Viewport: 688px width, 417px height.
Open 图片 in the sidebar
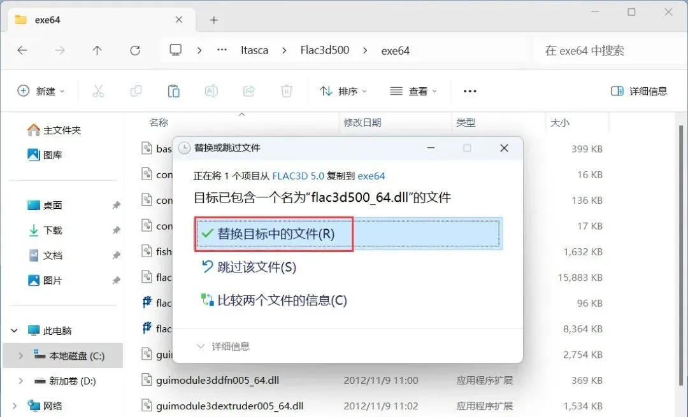tap(45, 280)
